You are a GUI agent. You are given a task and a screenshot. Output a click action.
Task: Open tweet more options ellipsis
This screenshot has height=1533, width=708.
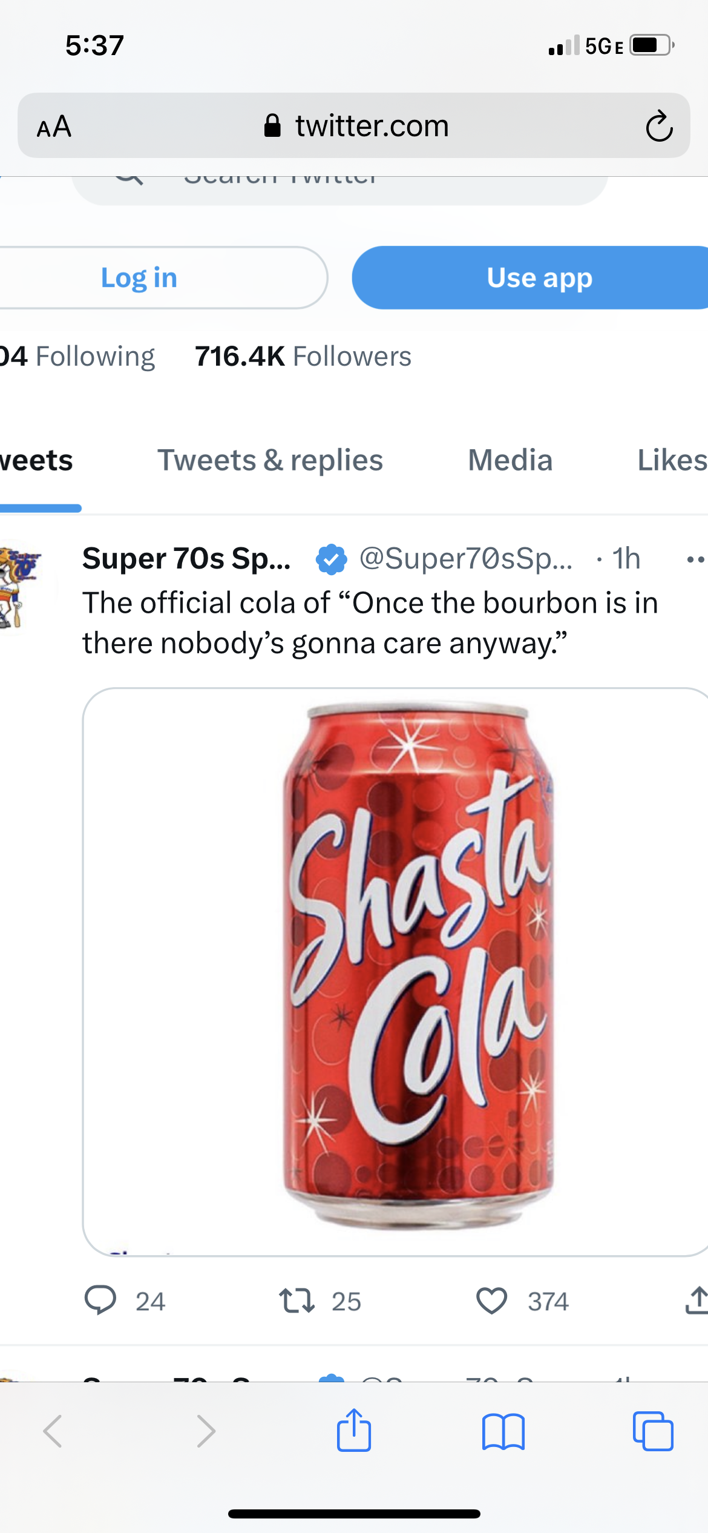[x=696, y=559]
